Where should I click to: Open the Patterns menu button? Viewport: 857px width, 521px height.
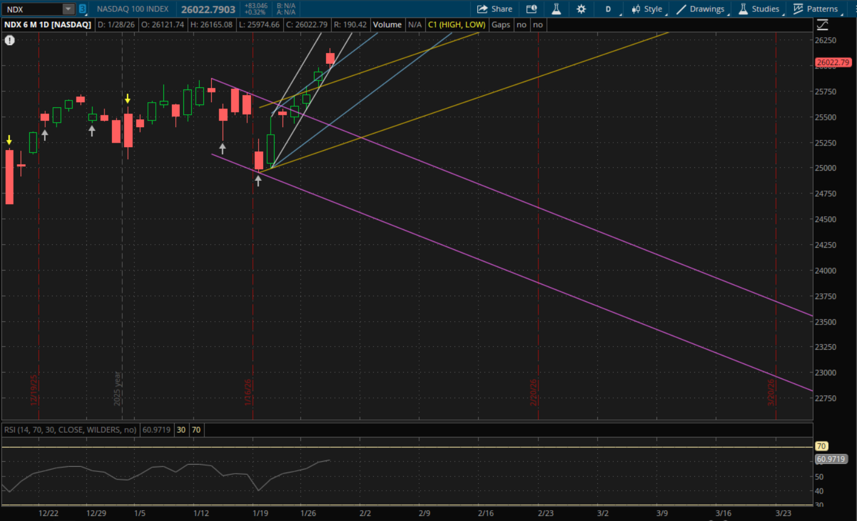click(x=816, y=9)
